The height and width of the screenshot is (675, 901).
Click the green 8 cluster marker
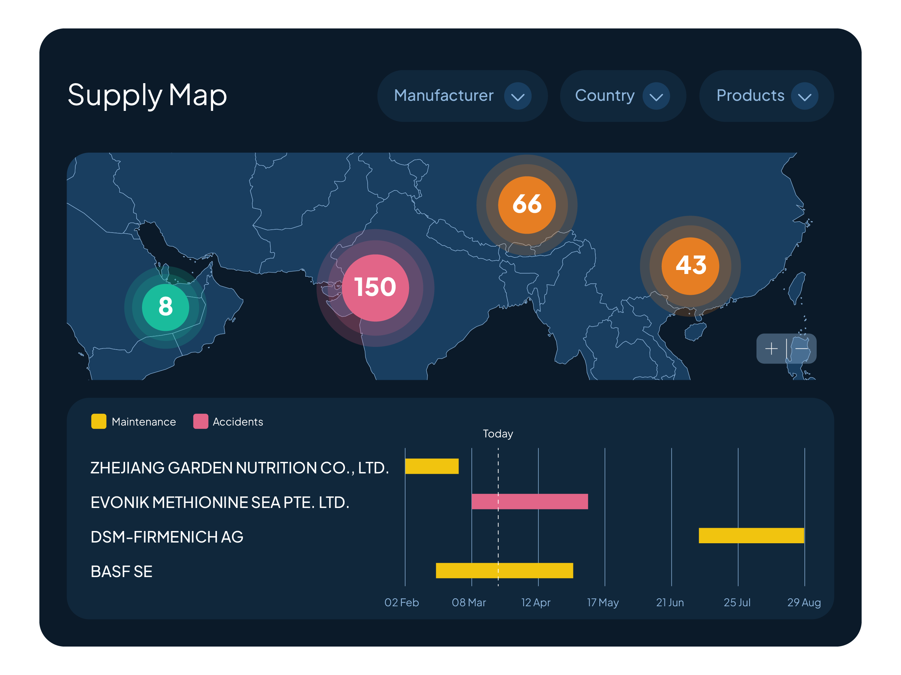165,307
